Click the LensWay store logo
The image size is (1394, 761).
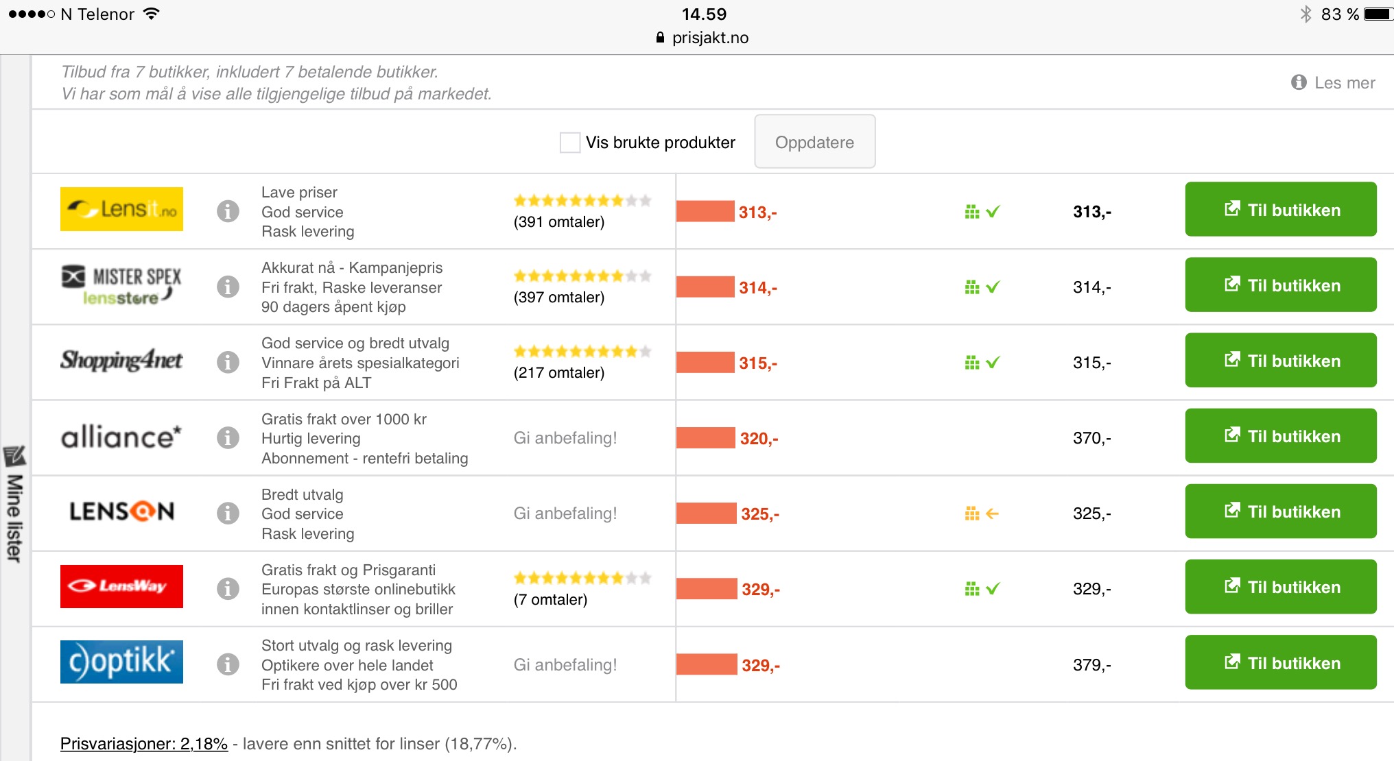click(121, 586)
